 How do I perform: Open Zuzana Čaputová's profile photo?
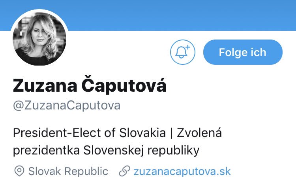39,39
